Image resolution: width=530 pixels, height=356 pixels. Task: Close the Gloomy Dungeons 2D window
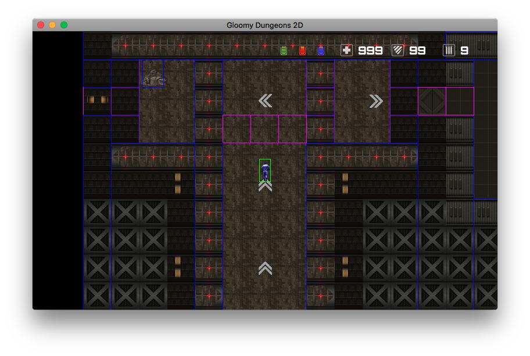[x=41, y=25]
